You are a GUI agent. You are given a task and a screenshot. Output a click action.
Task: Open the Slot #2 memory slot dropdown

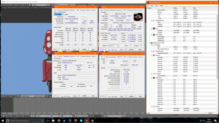tap(62, 14)
